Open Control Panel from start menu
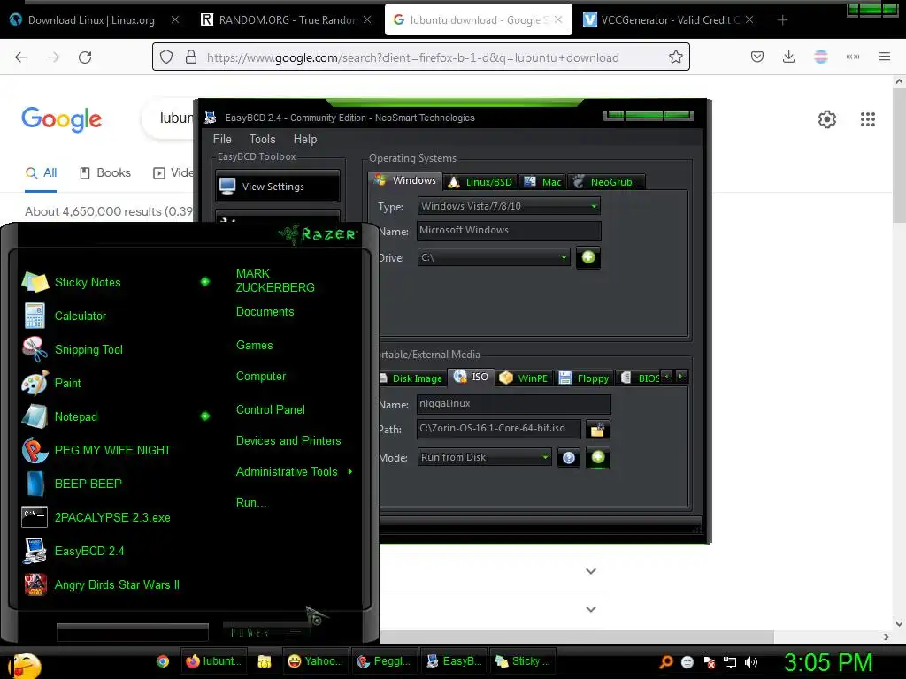 (271, 410)
